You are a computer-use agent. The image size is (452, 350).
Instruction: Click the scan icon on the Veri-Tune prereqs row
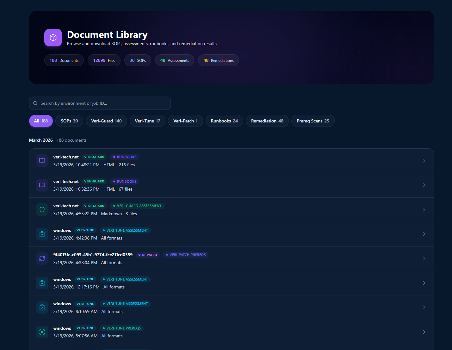[x=42, y=332]
